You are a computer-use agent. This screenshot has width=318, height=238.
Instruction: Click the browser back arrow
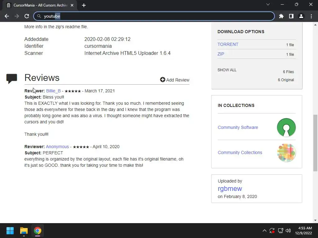pos(7,16)
